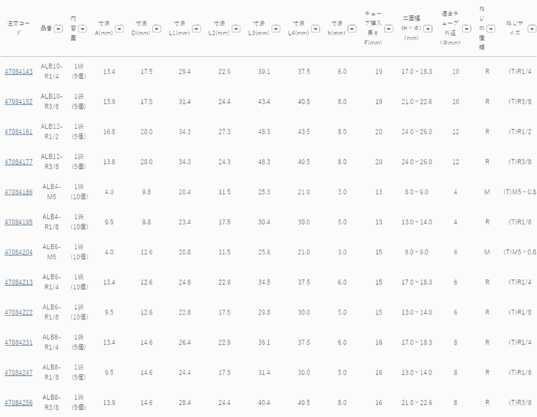537x417 pixels.
Task: Follow order code link 47084213
Action: pyautogui.click(x=19, y=282)
